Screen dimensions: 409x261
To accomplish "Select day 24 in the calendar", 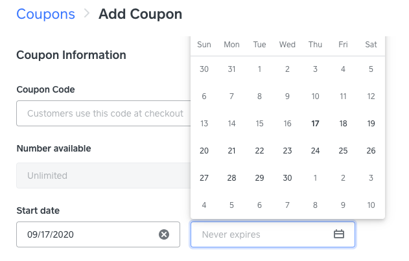I will pos(315,151).
